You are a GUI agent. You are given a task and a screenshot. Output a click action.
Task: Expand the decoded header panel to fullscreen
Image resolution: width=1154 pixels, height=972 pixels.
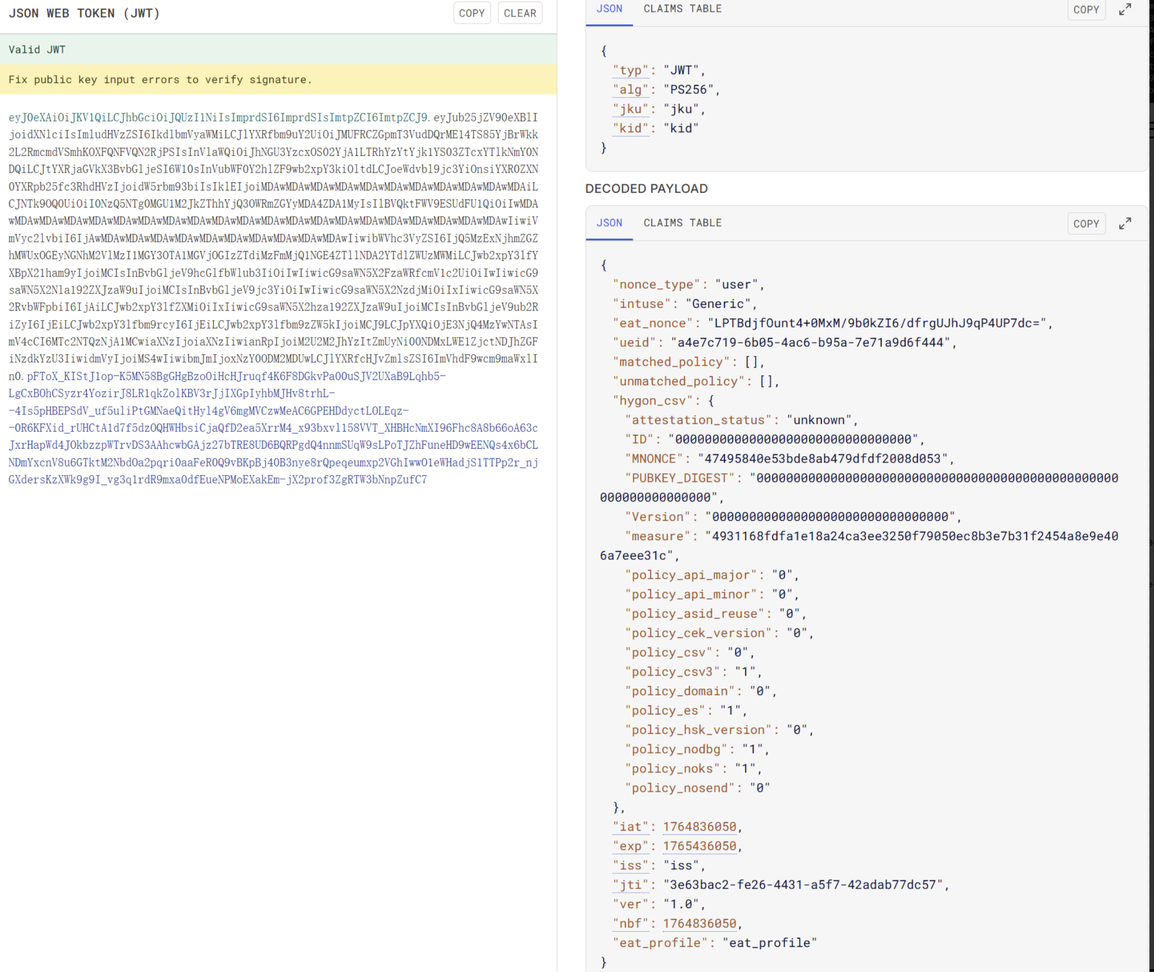(1125, 9)
